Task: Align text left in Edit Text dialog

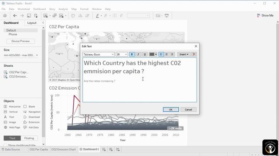Action: pos(161,54)
